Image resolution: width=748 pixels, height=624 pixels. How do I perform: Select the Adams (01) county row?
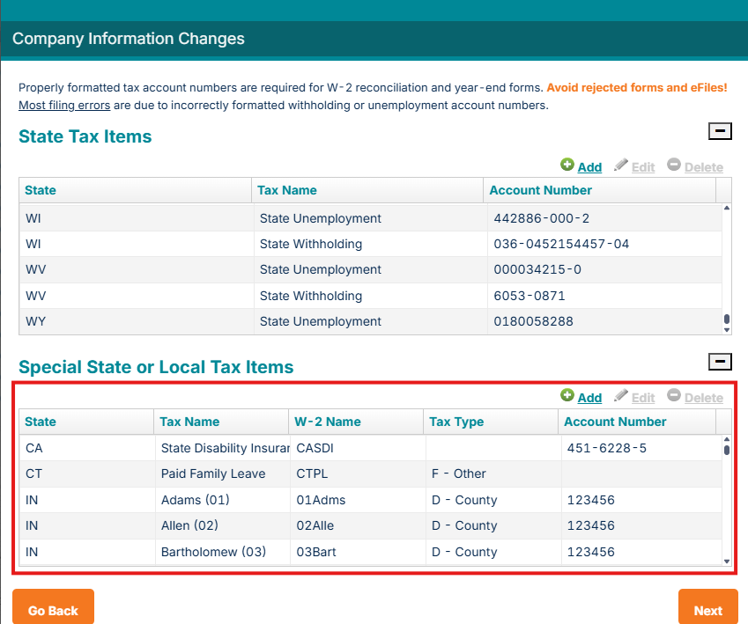(371, 500)
